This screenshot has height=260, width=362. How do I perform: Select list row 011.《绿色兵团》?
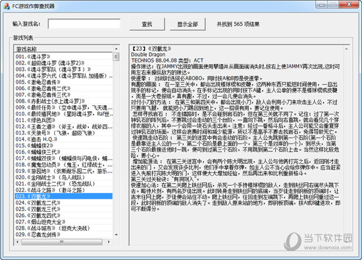pos(64,120)
